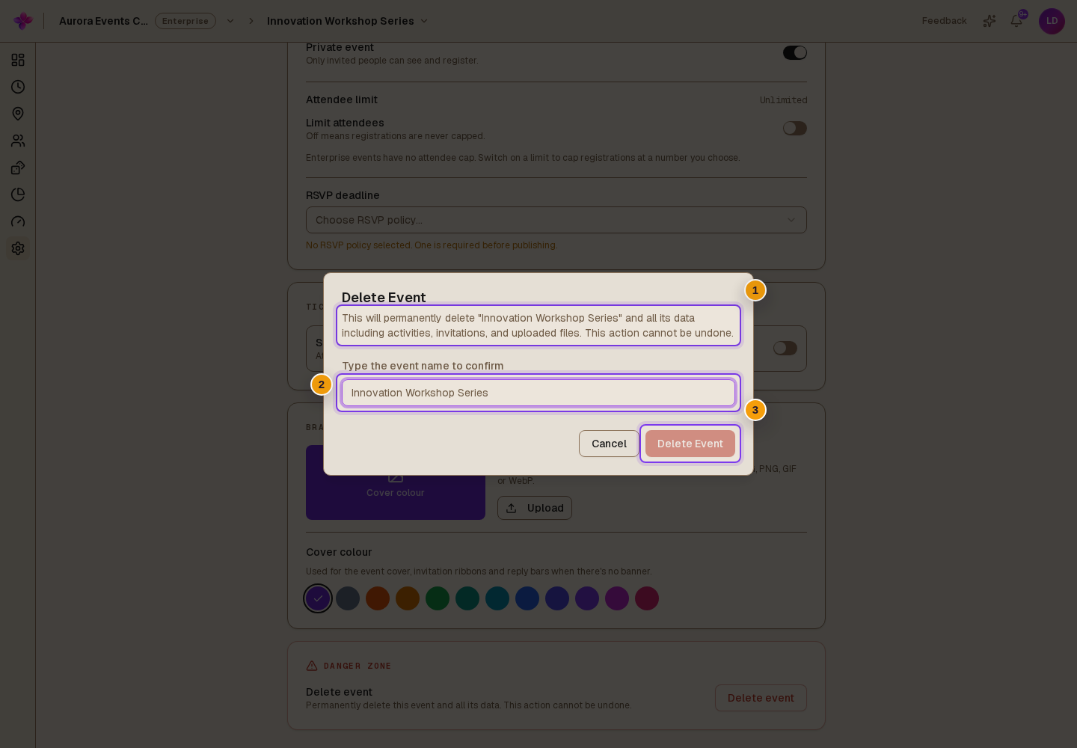Enable the Limit attendees switch
The height and width of the screenshot is (748, 1077).
(795, 128)
